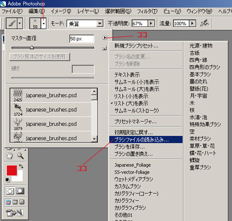Open the ウィンドウ(W) menu
This screenshot has width=232, height=221.
click(199, 12)
